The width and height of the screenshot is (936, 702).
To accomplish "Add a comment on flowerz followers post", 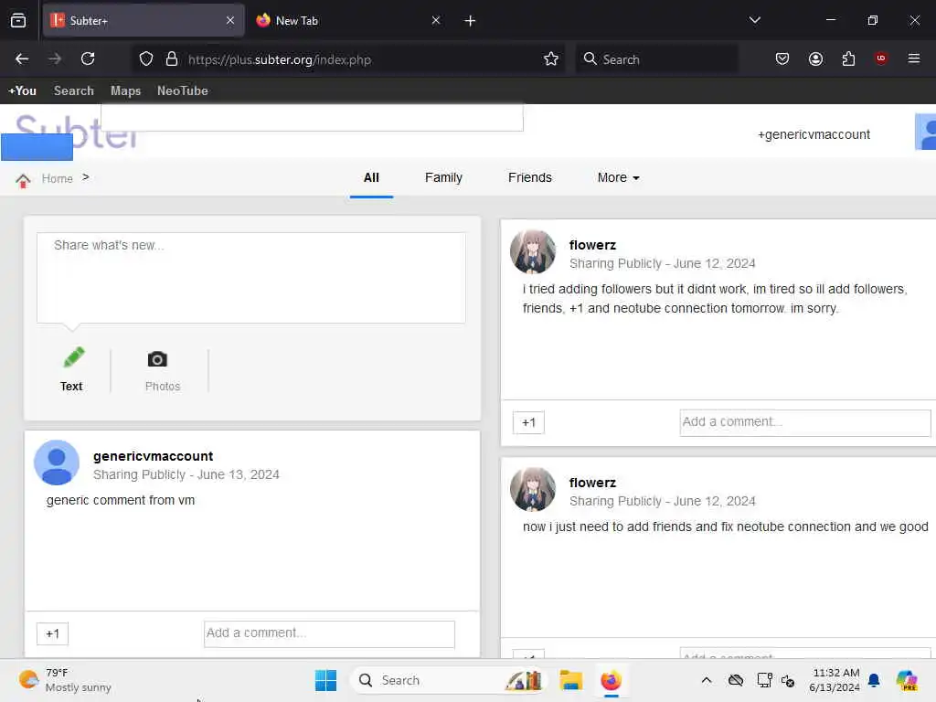I will pyautogui.click(x=805, y=422).
